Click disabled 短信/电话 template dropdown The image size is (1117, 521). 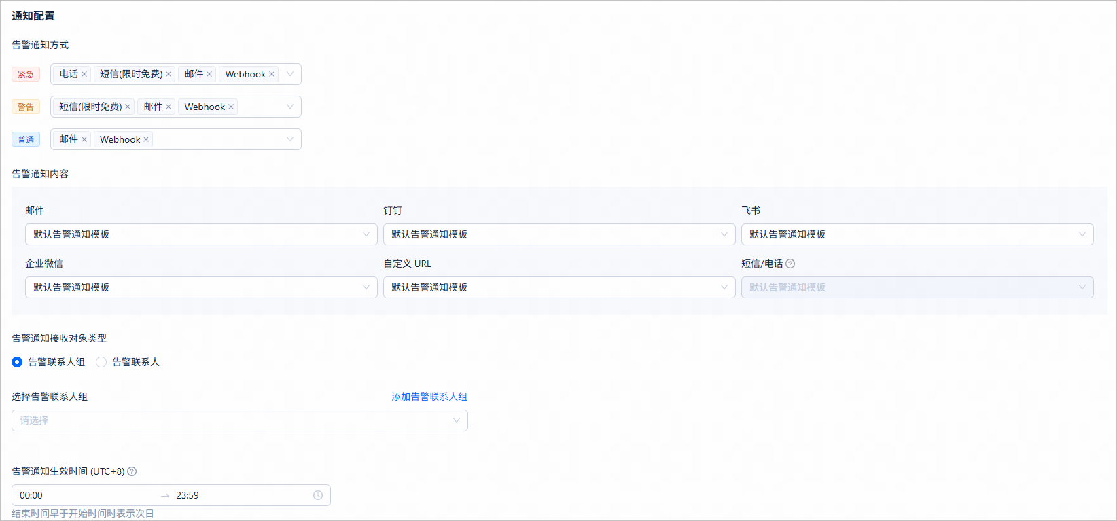pos(917,287)
